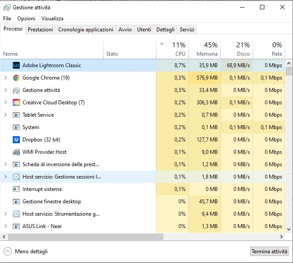Click the Task Manager title bar icon

point(7,8)
